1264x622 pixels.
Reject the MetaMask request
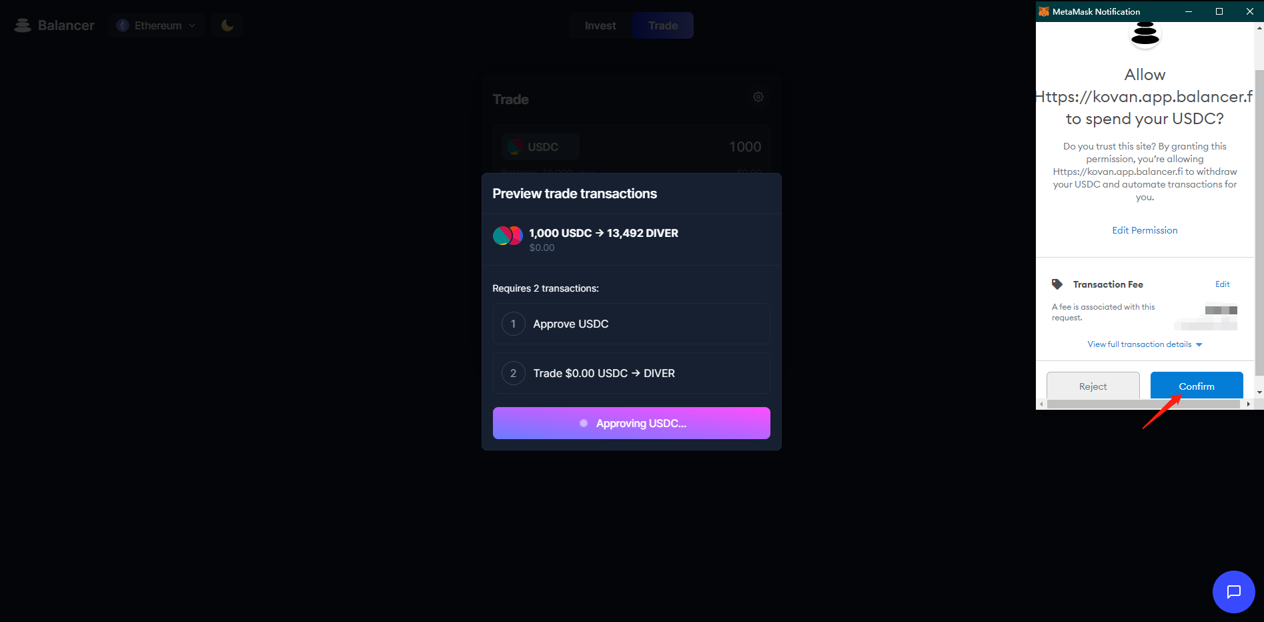[1093, 386]
